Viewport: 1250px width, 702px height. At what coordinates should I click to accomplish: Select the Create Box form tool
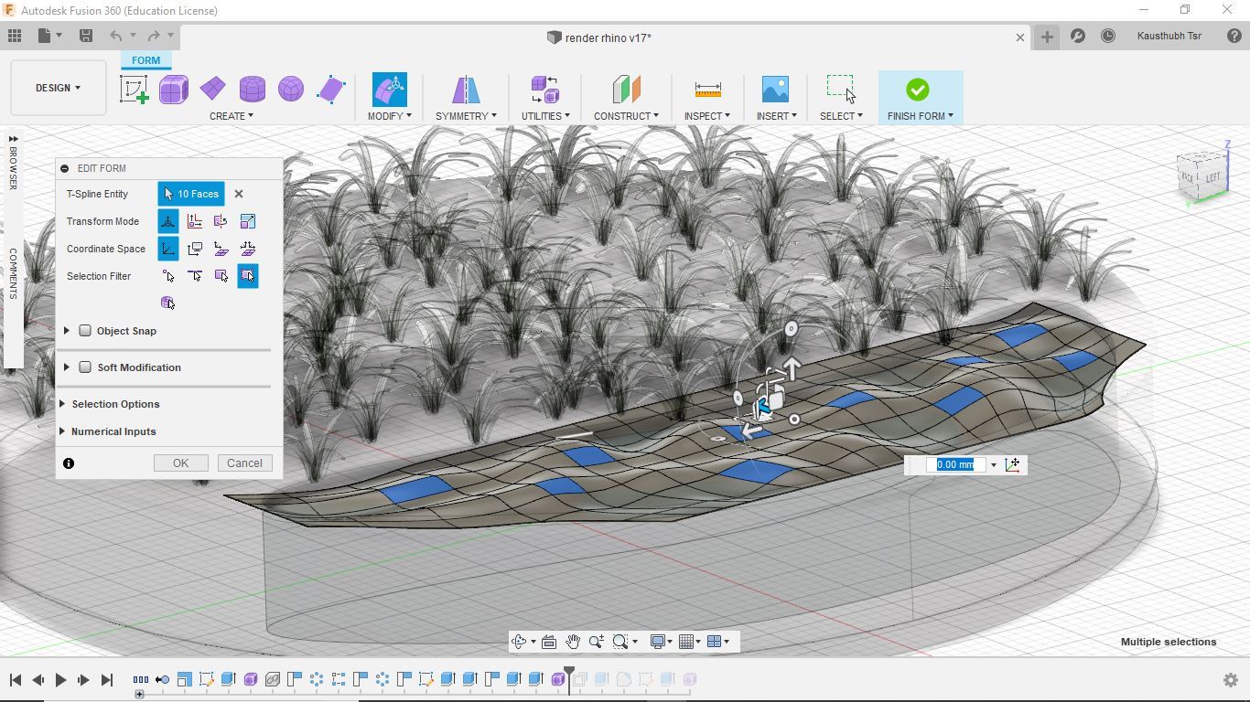tap(173, 90)
